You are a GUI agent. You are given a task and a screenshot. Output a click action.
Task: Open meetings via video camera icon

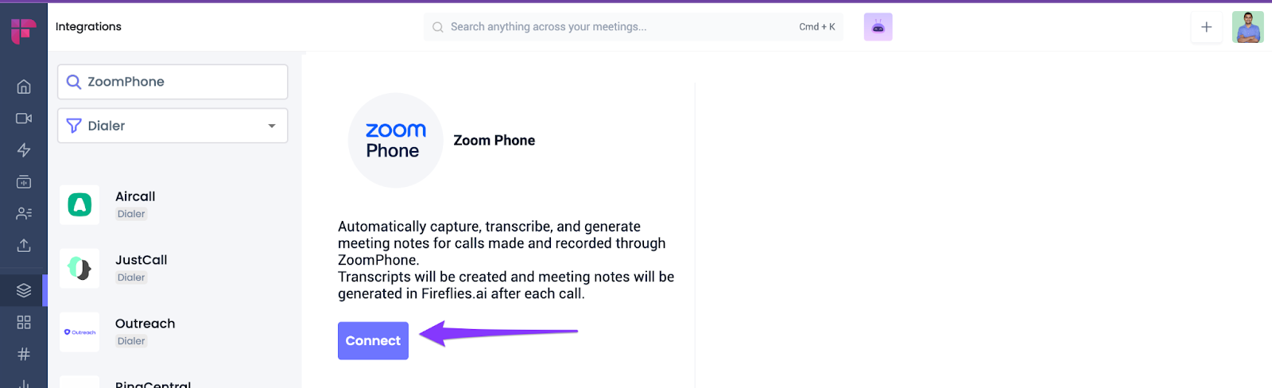24,118
